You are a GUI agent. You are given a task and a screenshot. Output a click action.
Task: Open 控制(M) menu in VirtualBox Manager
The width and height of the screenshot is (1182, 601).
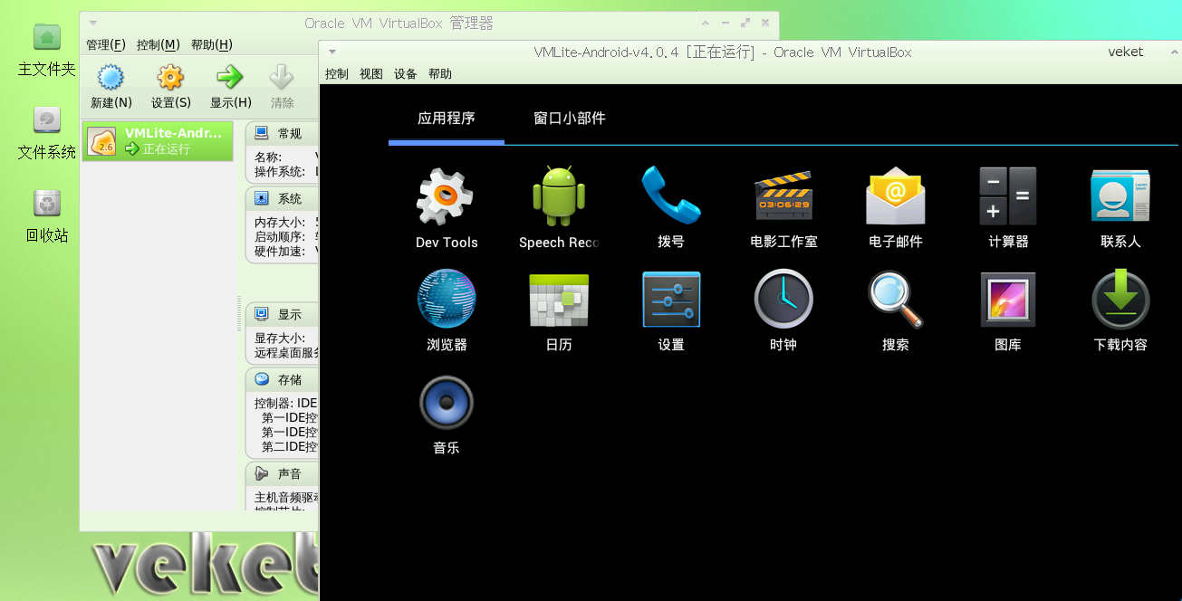pyautogui.click(x=158, y=44)
